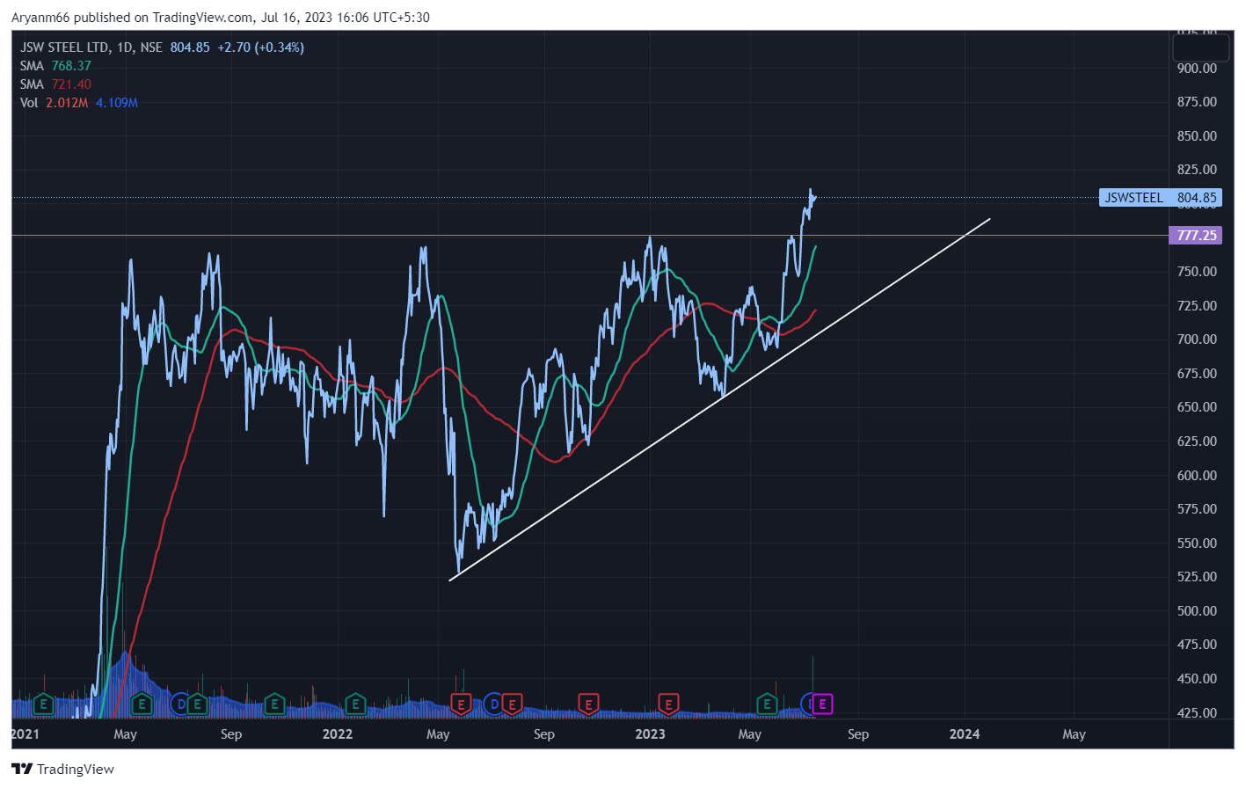Click the +2.70 (+0.34%) change value
Viewport: 1246px width, 788px height.
[261, 47]
